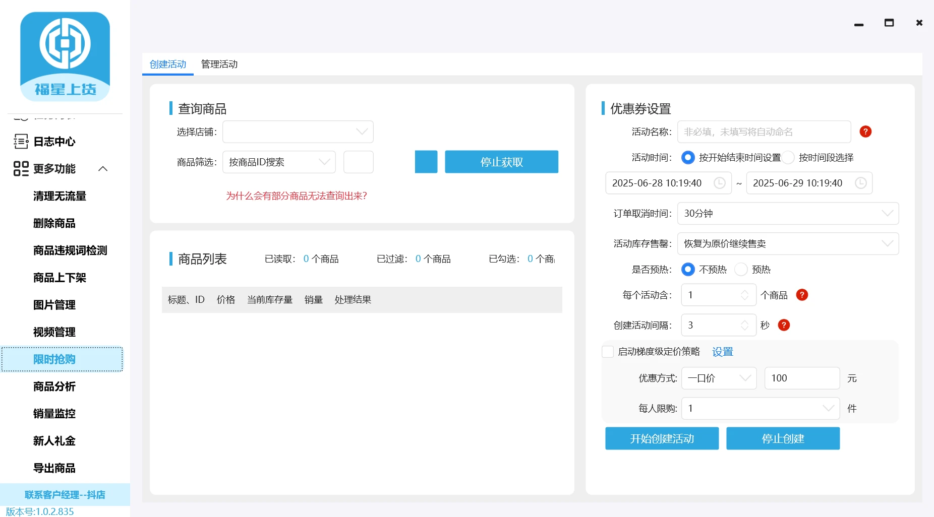Open 每人限购 dropdown
This screenshot has height=517, width=934.
(761, 408)
